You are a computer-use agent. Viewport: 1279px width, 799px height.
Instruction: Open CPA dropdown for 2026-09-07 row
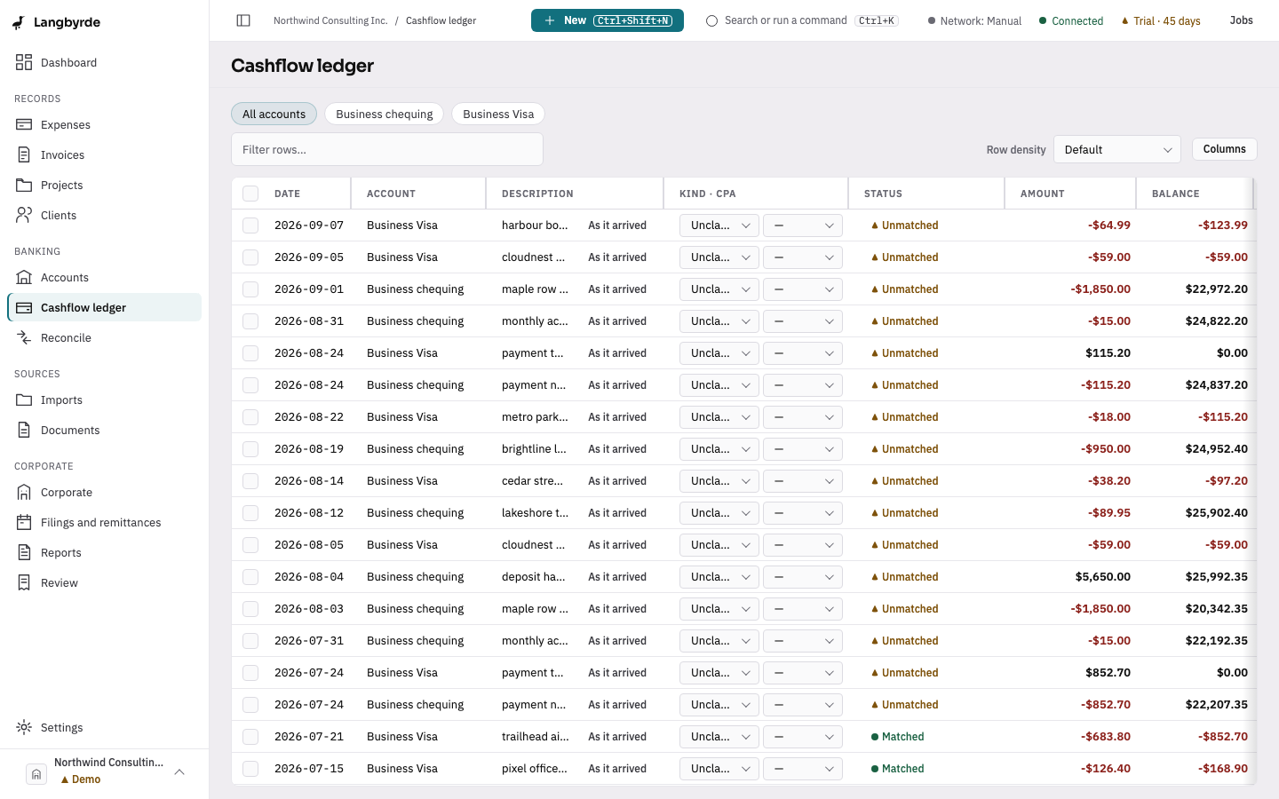click(x=803, y=225)
